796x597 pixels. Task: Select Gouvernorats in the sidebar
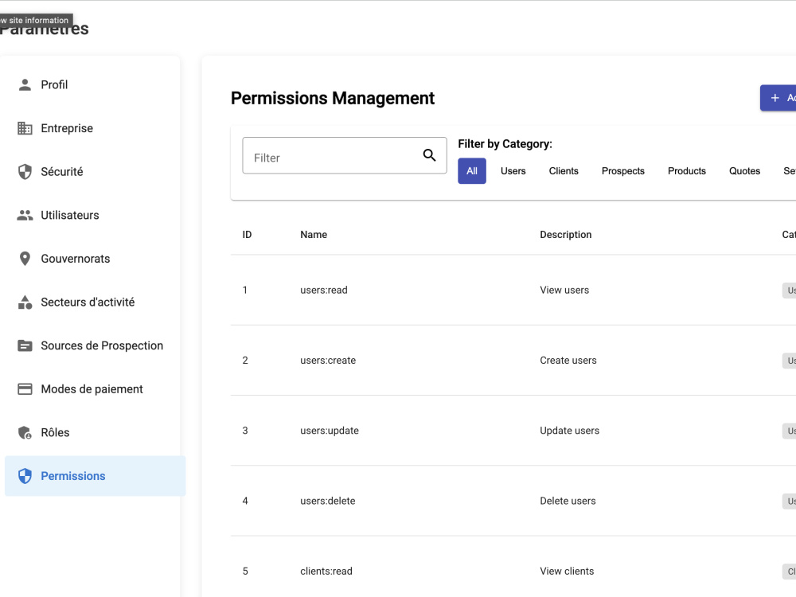(x=92, y=259)
